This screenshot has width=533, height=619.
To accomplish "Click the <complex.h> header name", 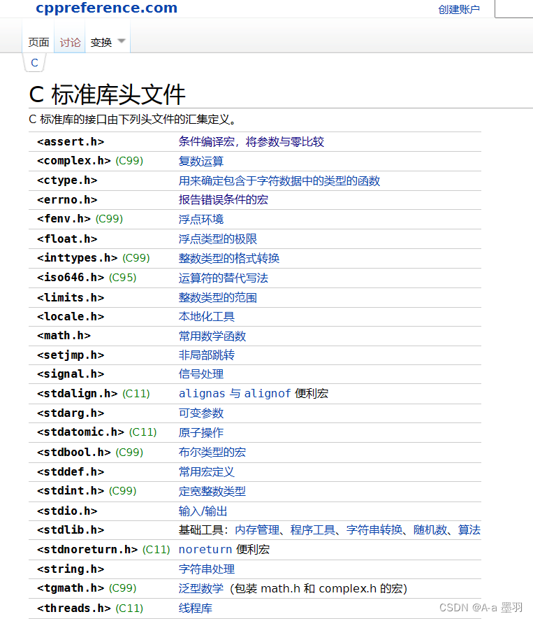I will click(x=74, y=161).
